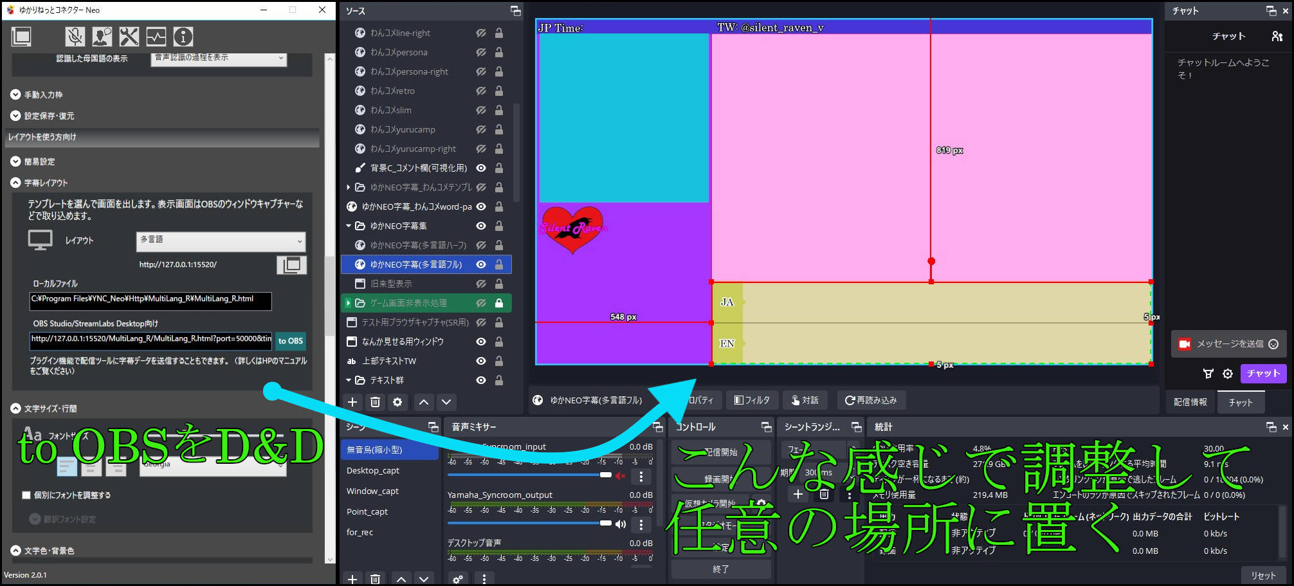This screenshot has height=586, width=1294.
Task: Click 終了 exit button in Controls
Action: coord(721,569)
